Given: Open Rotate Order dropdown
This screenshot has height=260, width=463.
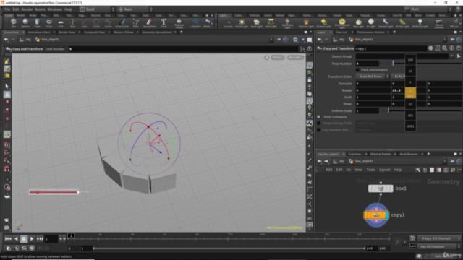Looking at the screenshot, I should click(x=398, y=77).
